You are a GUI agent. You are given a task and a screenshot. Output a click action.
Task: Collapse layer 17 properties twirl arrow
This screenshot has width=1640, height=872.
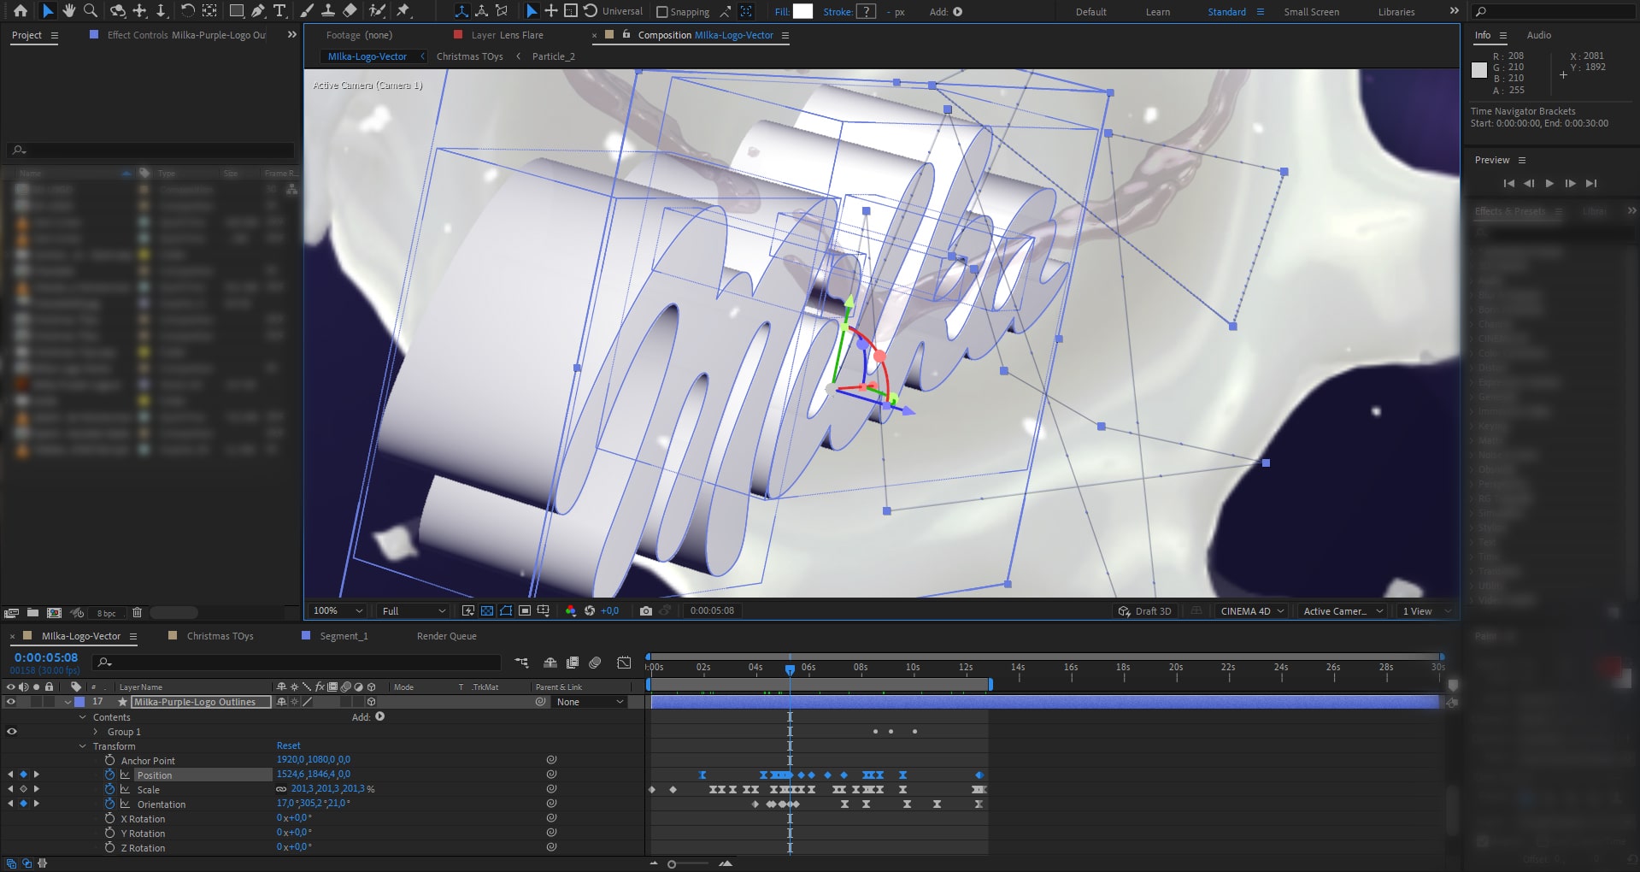(68, 702)
